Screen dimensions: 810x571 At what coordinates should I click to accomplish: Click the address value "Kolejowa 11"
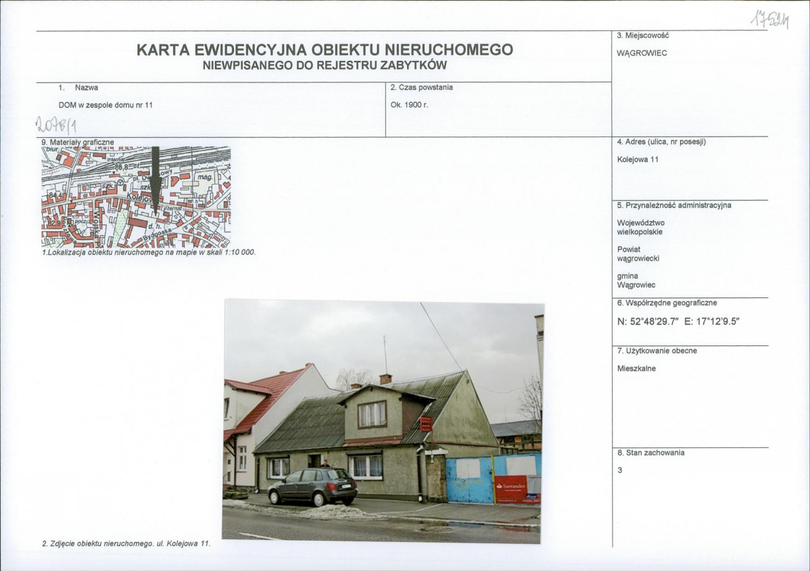[638, 159]
